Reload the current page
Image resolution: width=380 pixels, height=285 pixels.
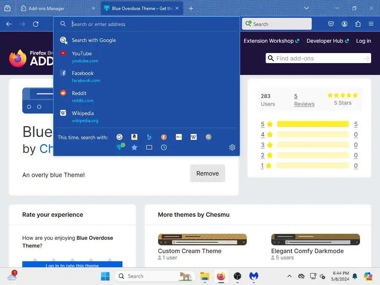coord(36,24)
